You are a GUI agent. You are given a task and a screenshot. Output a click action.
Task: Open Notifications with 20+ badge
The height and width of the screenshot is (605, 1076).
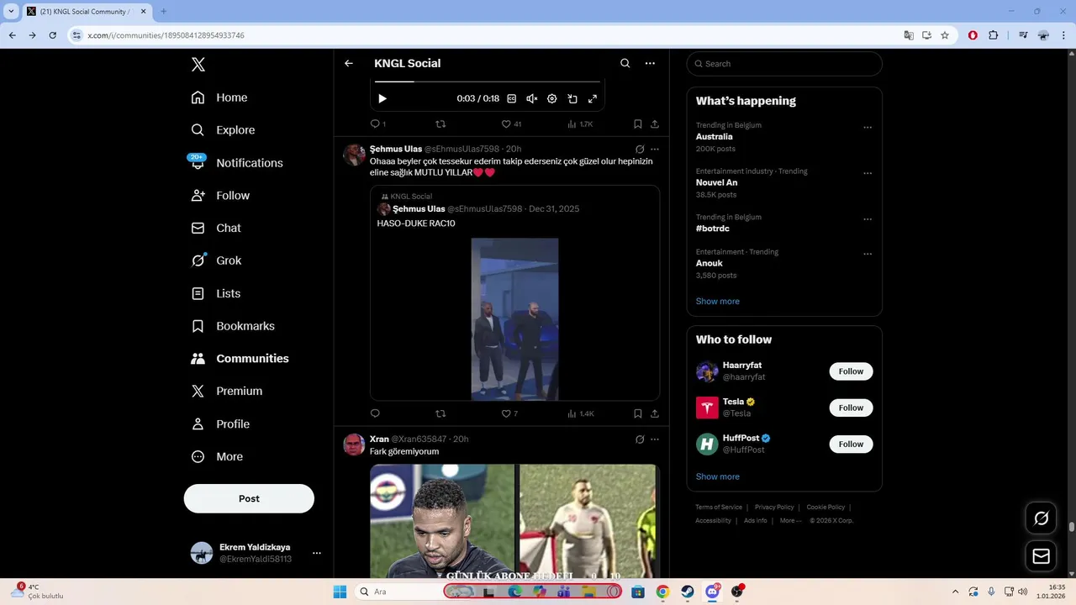coord(237,163)
